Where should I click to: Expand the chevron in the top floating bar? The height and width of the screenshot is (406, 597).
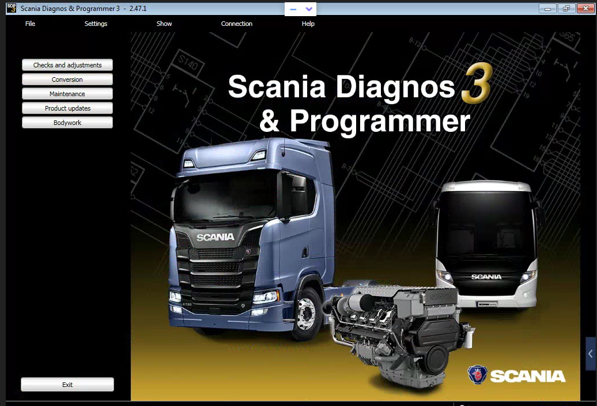309,9
